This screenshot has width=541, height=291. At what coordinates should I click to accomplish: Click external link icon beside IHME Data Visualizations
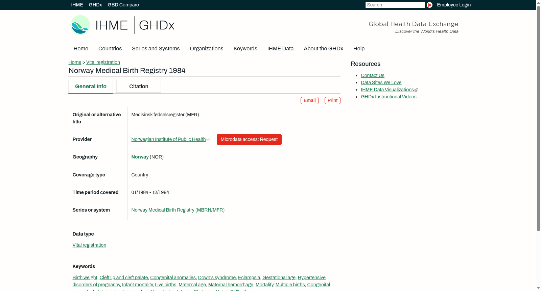click(416, 90)
